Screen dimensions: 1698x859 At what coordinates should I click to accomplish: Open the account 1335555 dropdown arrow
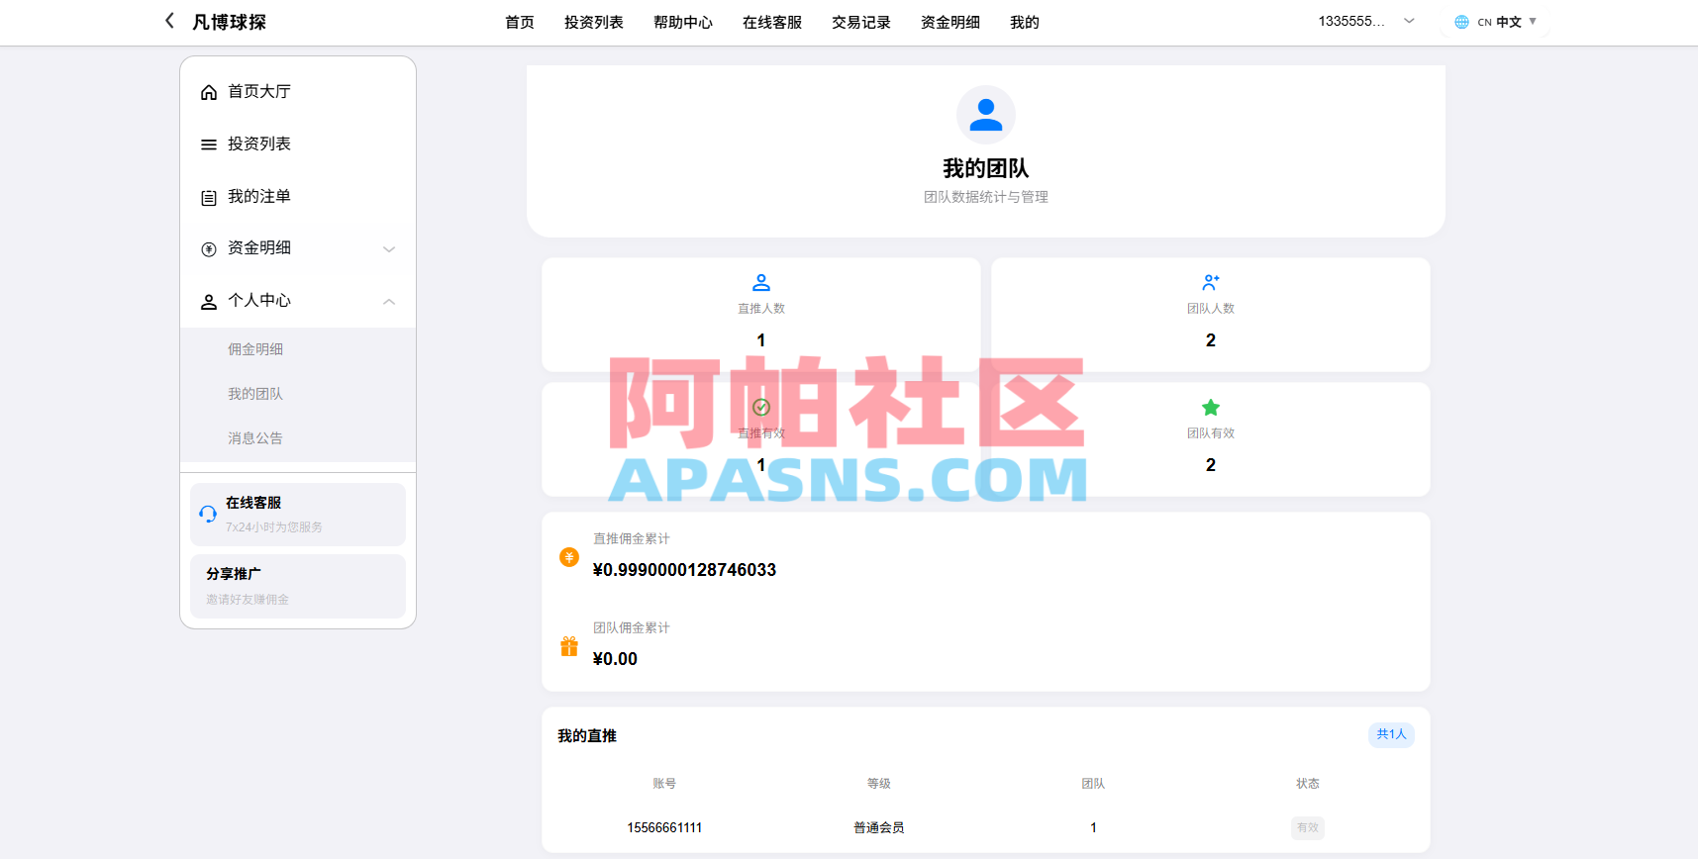point(1409,21)
